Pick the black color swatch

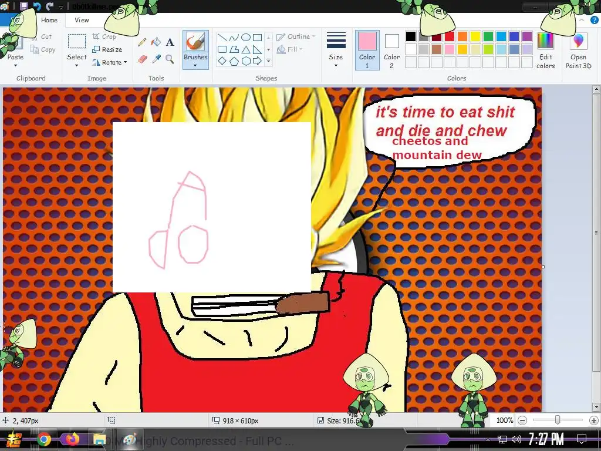click(410, 36)
